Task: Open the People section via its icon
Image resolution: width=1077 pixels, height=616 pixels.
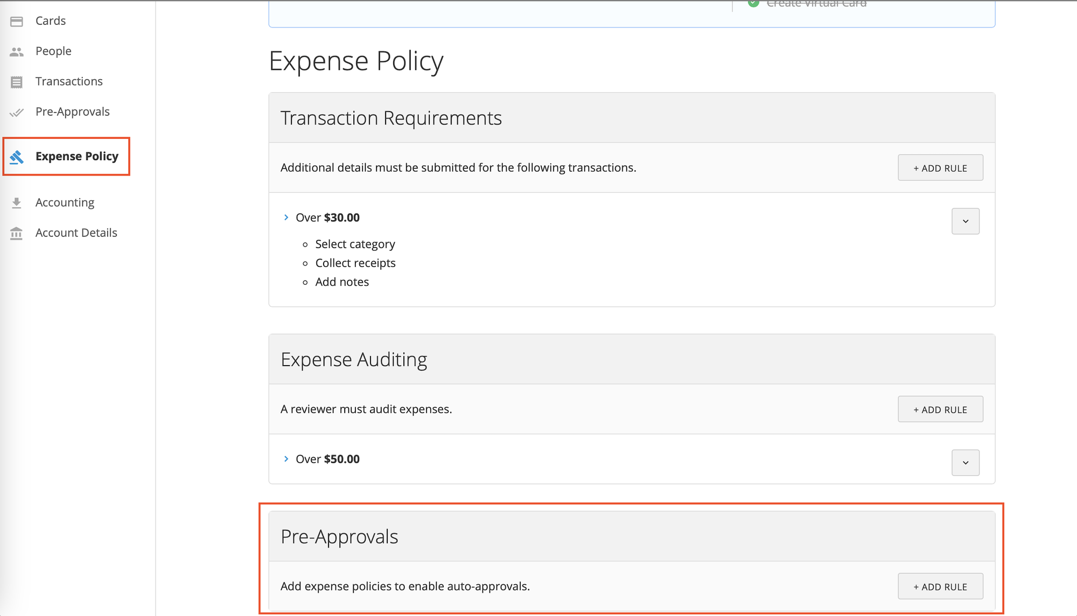Action: tap(17, 51)
